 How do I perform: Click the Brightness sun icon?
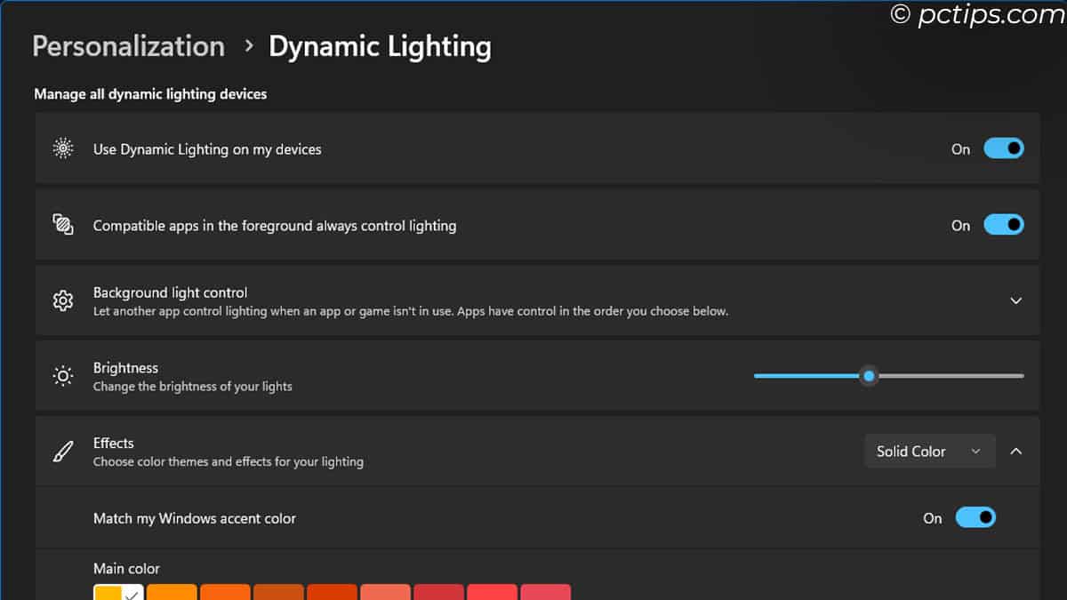click(x=63, y=377)
